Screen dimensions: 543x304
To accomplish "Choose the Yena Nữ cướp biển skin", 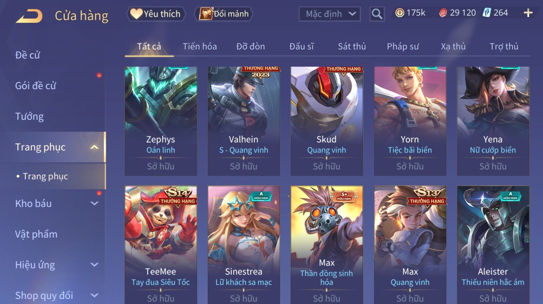I will coord(493,121).
